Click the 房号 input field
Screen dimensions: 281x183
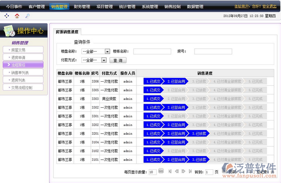(x=213, y=52)
